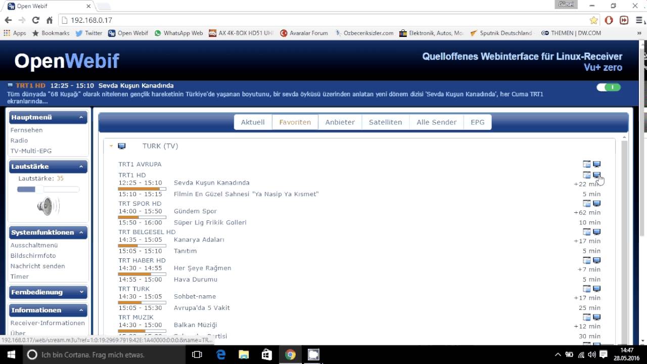647x364 pixels.
Task: Reload the page with browser refresh icon
Action: 35,20
